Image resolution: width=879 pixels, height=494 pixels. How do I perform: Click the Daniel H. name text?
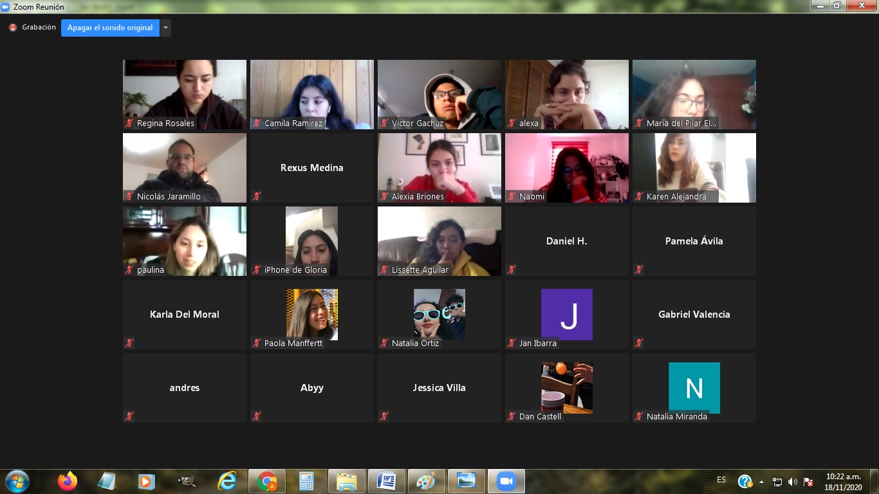[x=567, y=241]
